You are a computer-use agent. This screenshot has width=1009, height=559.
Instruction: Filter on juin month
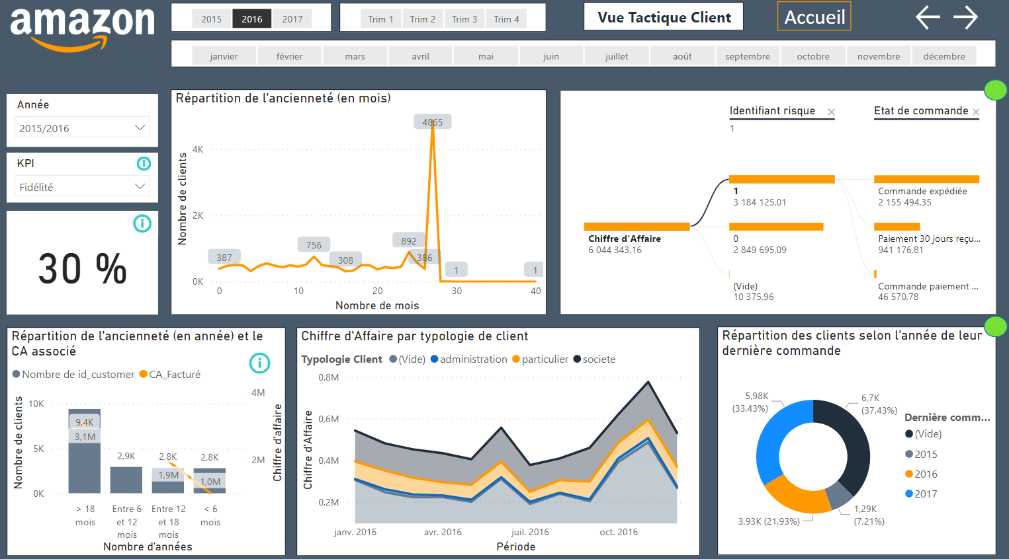(551, 56)
